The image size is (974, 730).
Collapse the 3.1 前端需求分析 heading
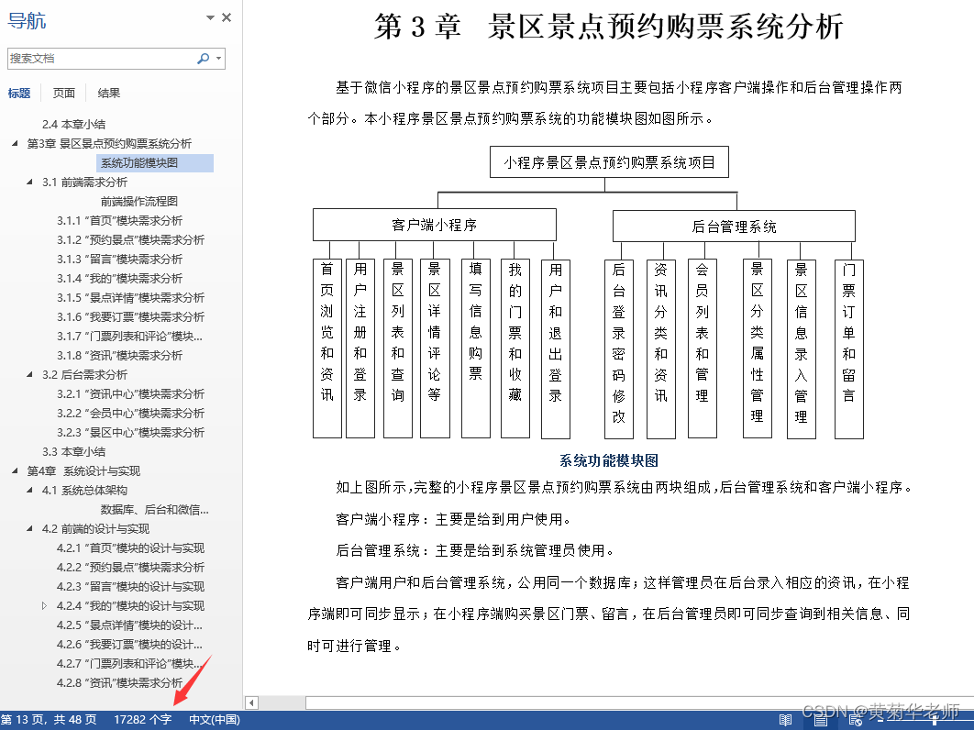pos(30,182)
